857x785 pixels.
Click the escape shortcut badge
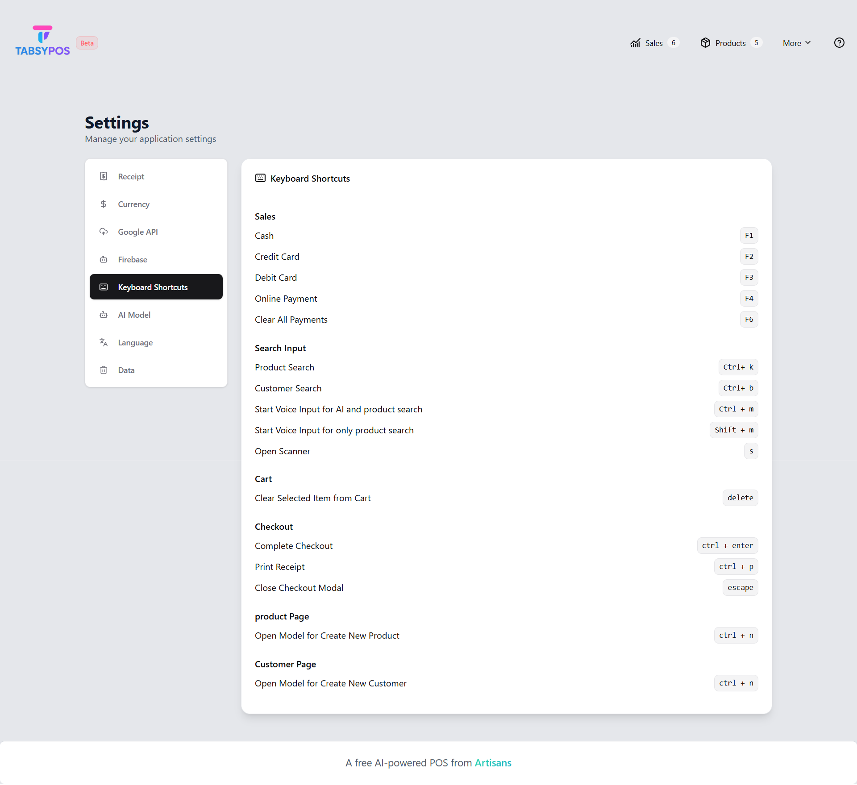coord(741,588)
